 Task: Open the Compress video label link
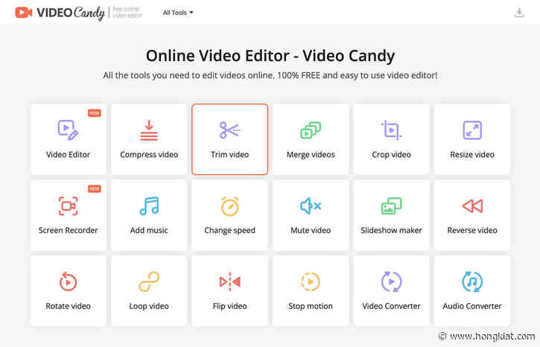[x=149, y=155]
